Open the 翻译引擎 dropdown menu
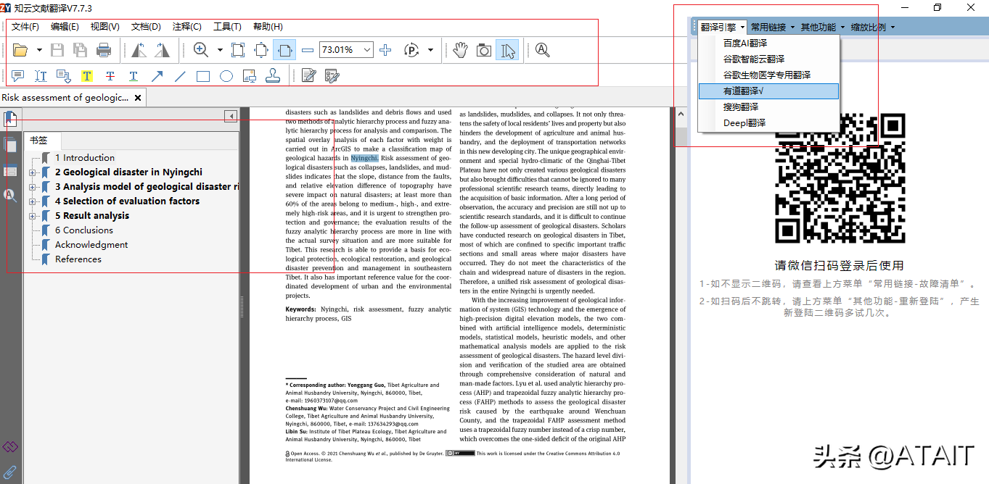 [x=723, y=28]
